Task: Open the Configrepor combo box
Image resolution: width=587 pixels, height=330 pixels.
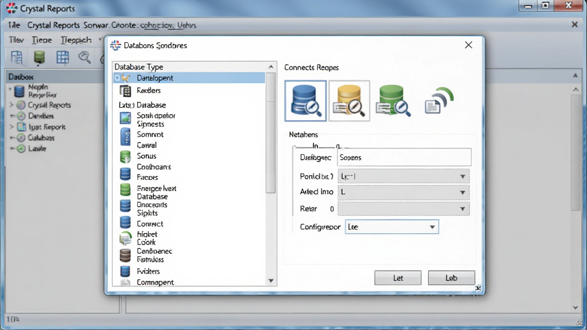Action: (x=392, y=227)
